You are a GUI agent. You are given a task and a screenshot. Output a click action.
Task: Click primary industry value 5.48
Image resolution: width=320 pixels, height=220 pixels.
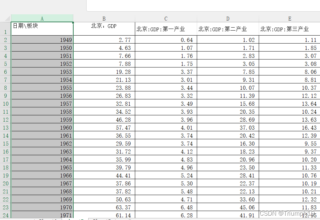coord(166,191)
